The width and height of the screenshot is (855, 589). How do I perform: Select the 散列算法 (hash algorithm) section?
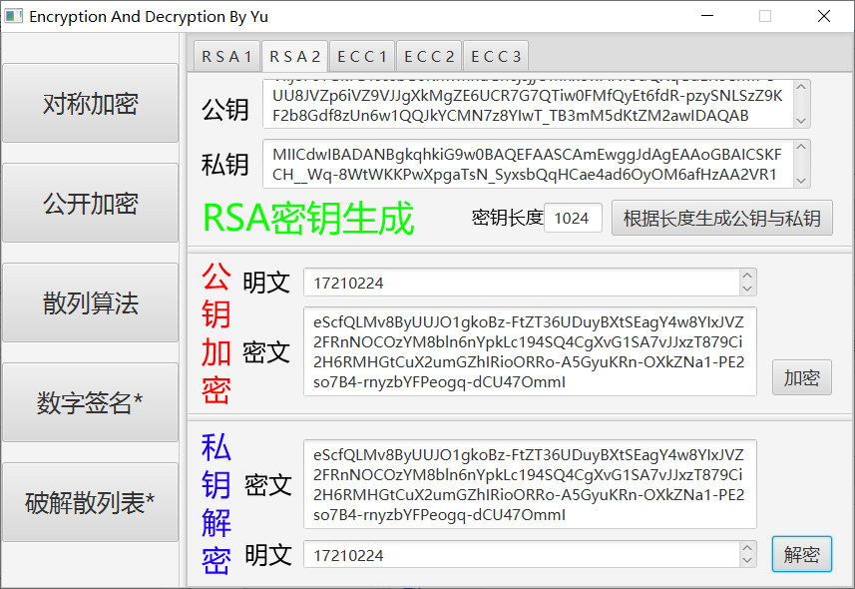[90, 302]
